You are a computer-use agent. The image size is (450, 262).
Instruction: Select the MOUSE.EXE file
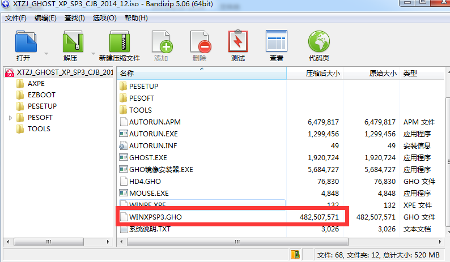pyautogui.click(x=149, y=194)
